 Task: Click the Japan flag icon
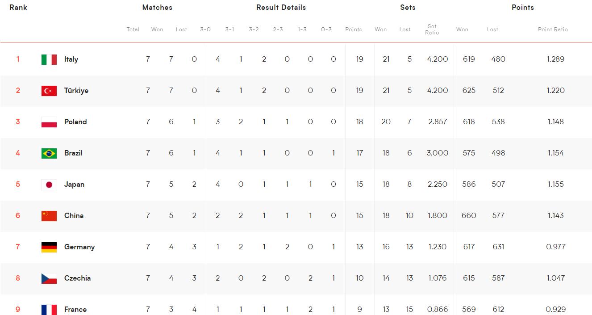(49, 185)
